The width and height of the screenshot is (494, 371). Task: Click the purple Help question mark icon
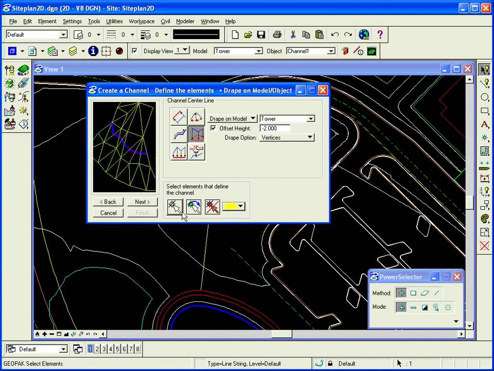click(380, 35)
